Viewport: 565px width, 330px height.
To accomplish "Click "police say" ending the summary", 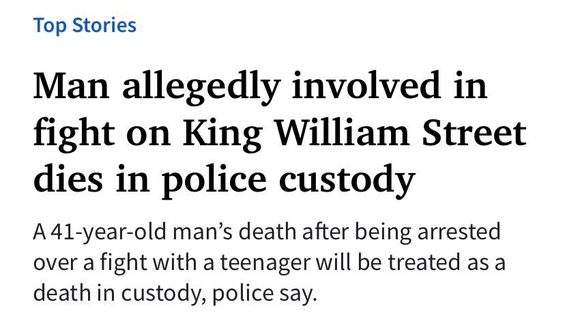I will pos(279,294).
